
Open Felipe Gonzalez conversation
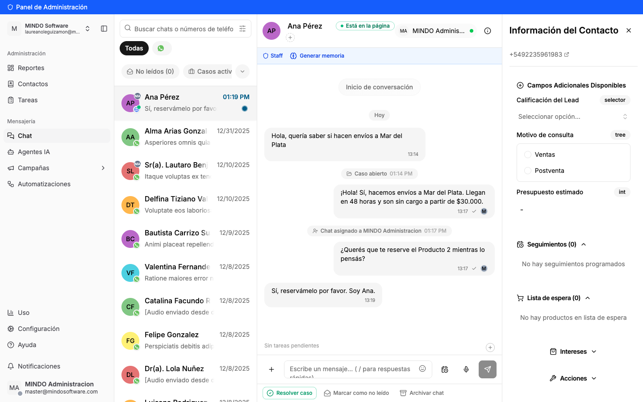[x=186, y=341]
